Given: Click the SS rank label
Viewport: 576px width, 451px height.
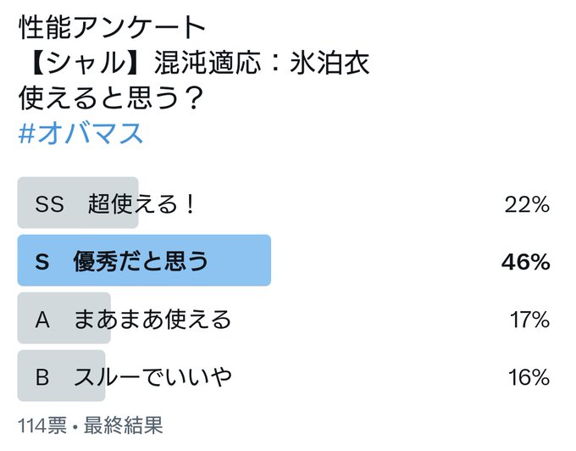Looking at the screenshot, I should pyautogui.click(x=50, y=204).
